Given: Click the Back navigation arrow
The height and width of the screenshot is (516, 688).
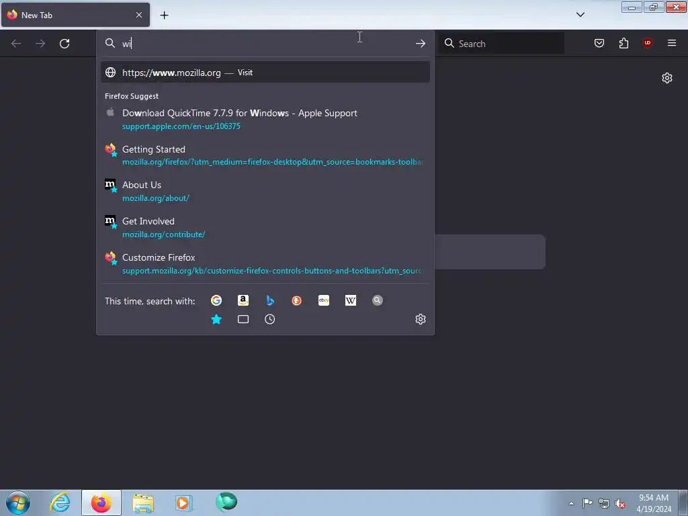Looking at the screenshot, I should [16, 44].
